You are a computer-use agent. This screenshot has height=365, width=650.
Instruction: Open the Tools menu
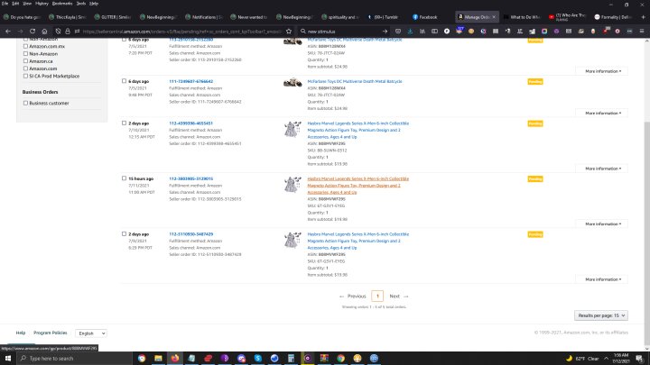coord(81,4)
